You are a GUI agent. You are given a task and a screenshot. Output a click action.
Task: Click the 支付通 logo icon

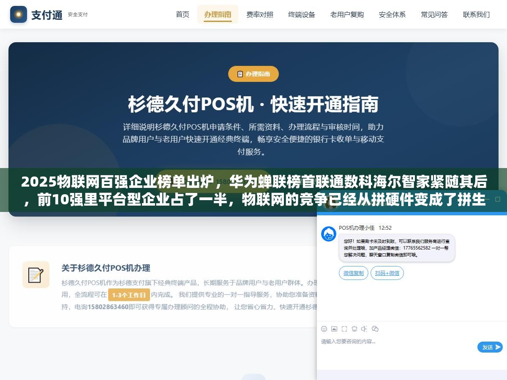click(19, 14)
